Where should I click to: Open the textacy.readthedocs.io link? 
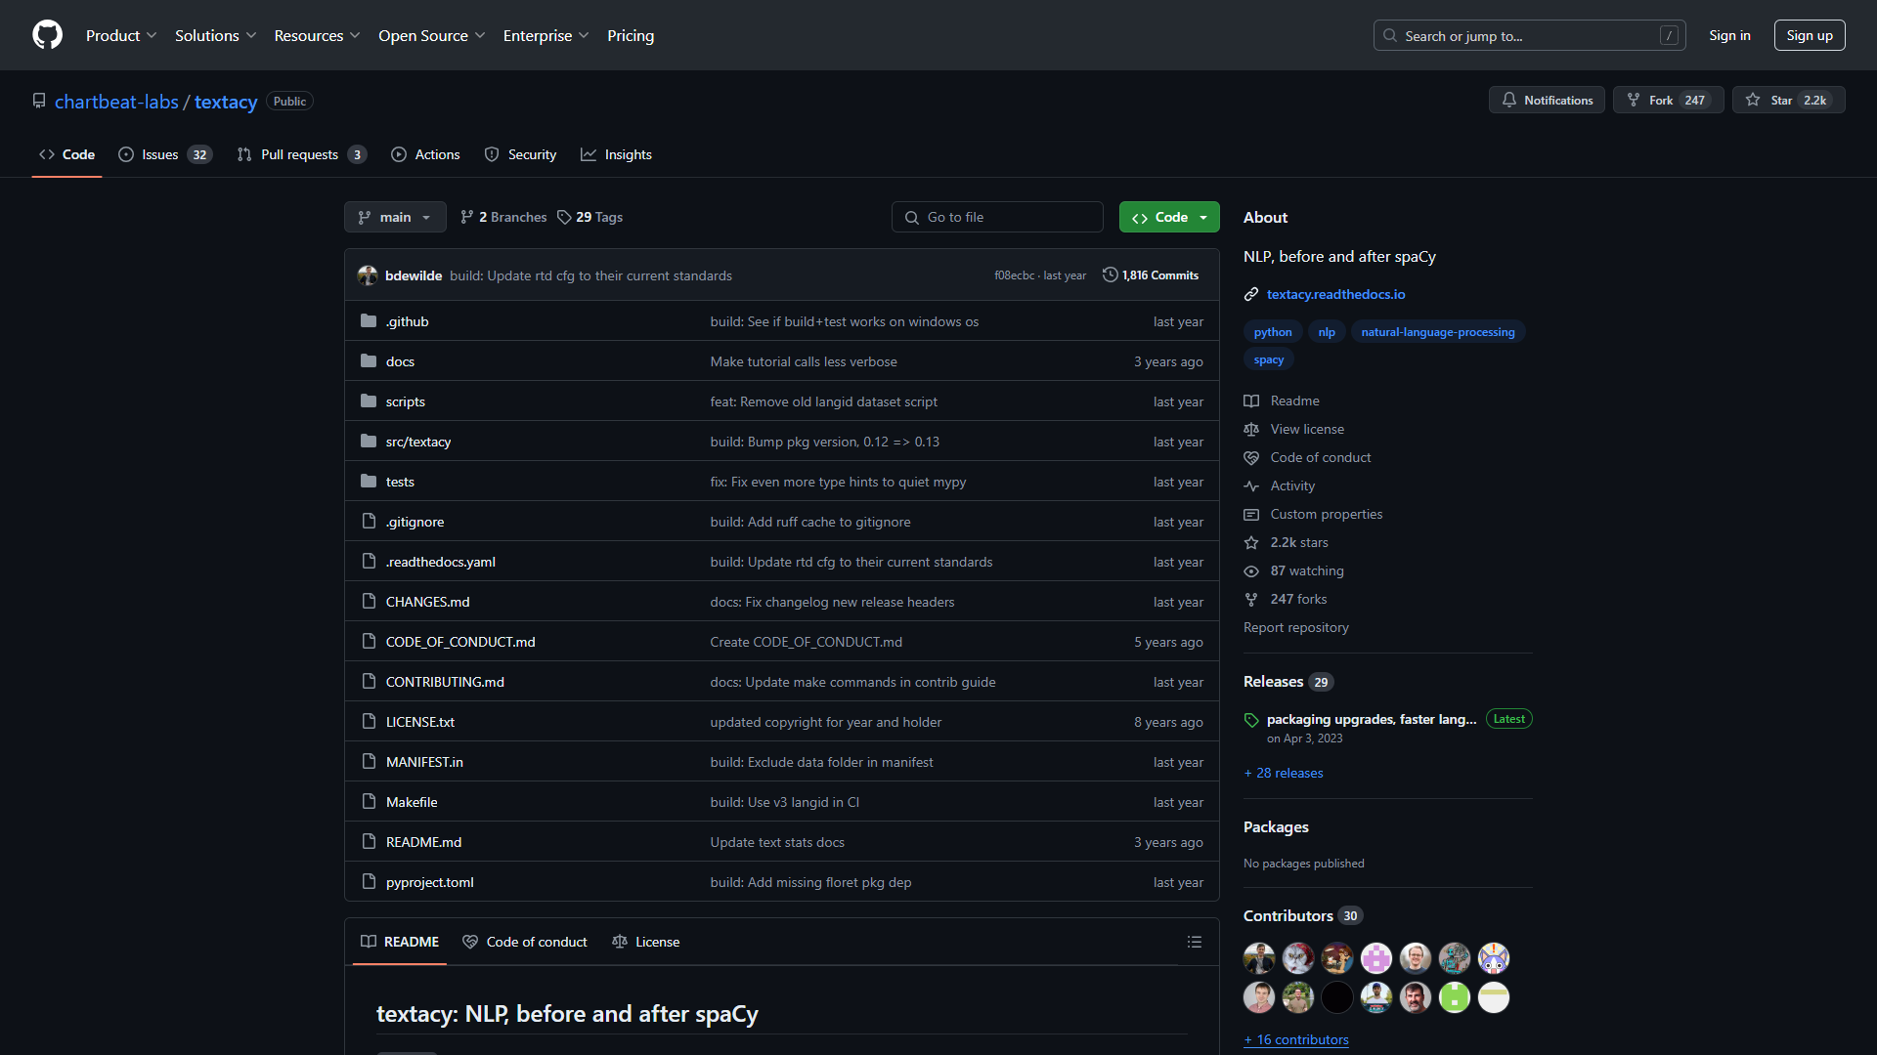[x=1335, y=294]
